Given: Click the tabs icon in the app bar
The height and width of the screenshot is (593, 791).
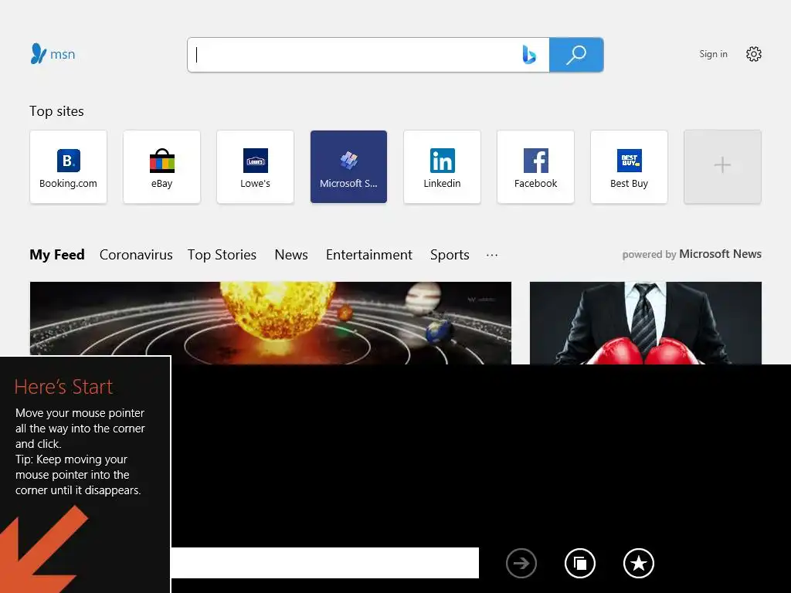Looking at the screenshot, I should [580, 563].
